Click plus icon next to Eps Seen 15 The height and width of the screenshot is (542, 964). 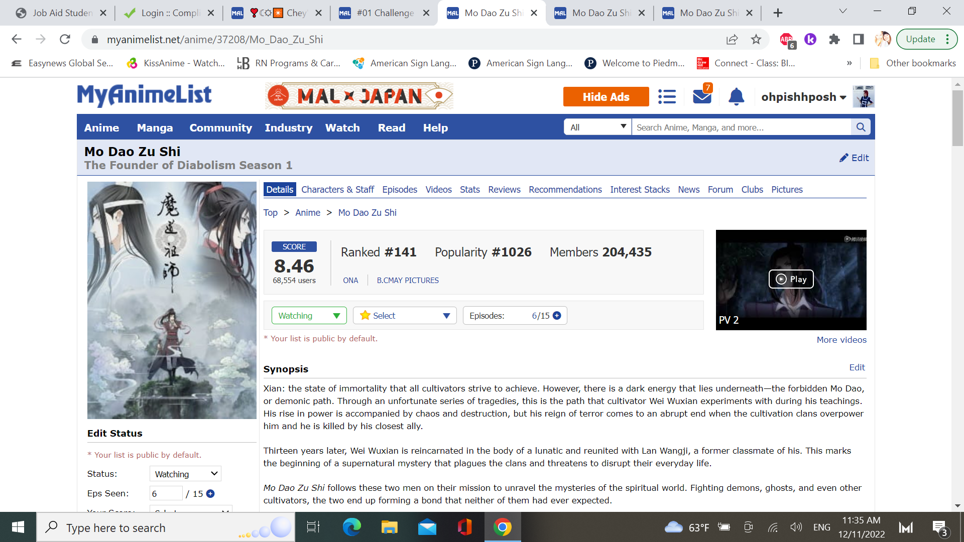tap(210, 493)
